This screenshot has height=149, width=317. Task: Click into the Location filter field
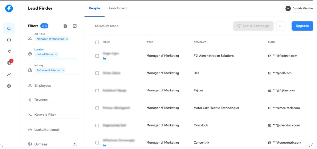coord(56,55)
